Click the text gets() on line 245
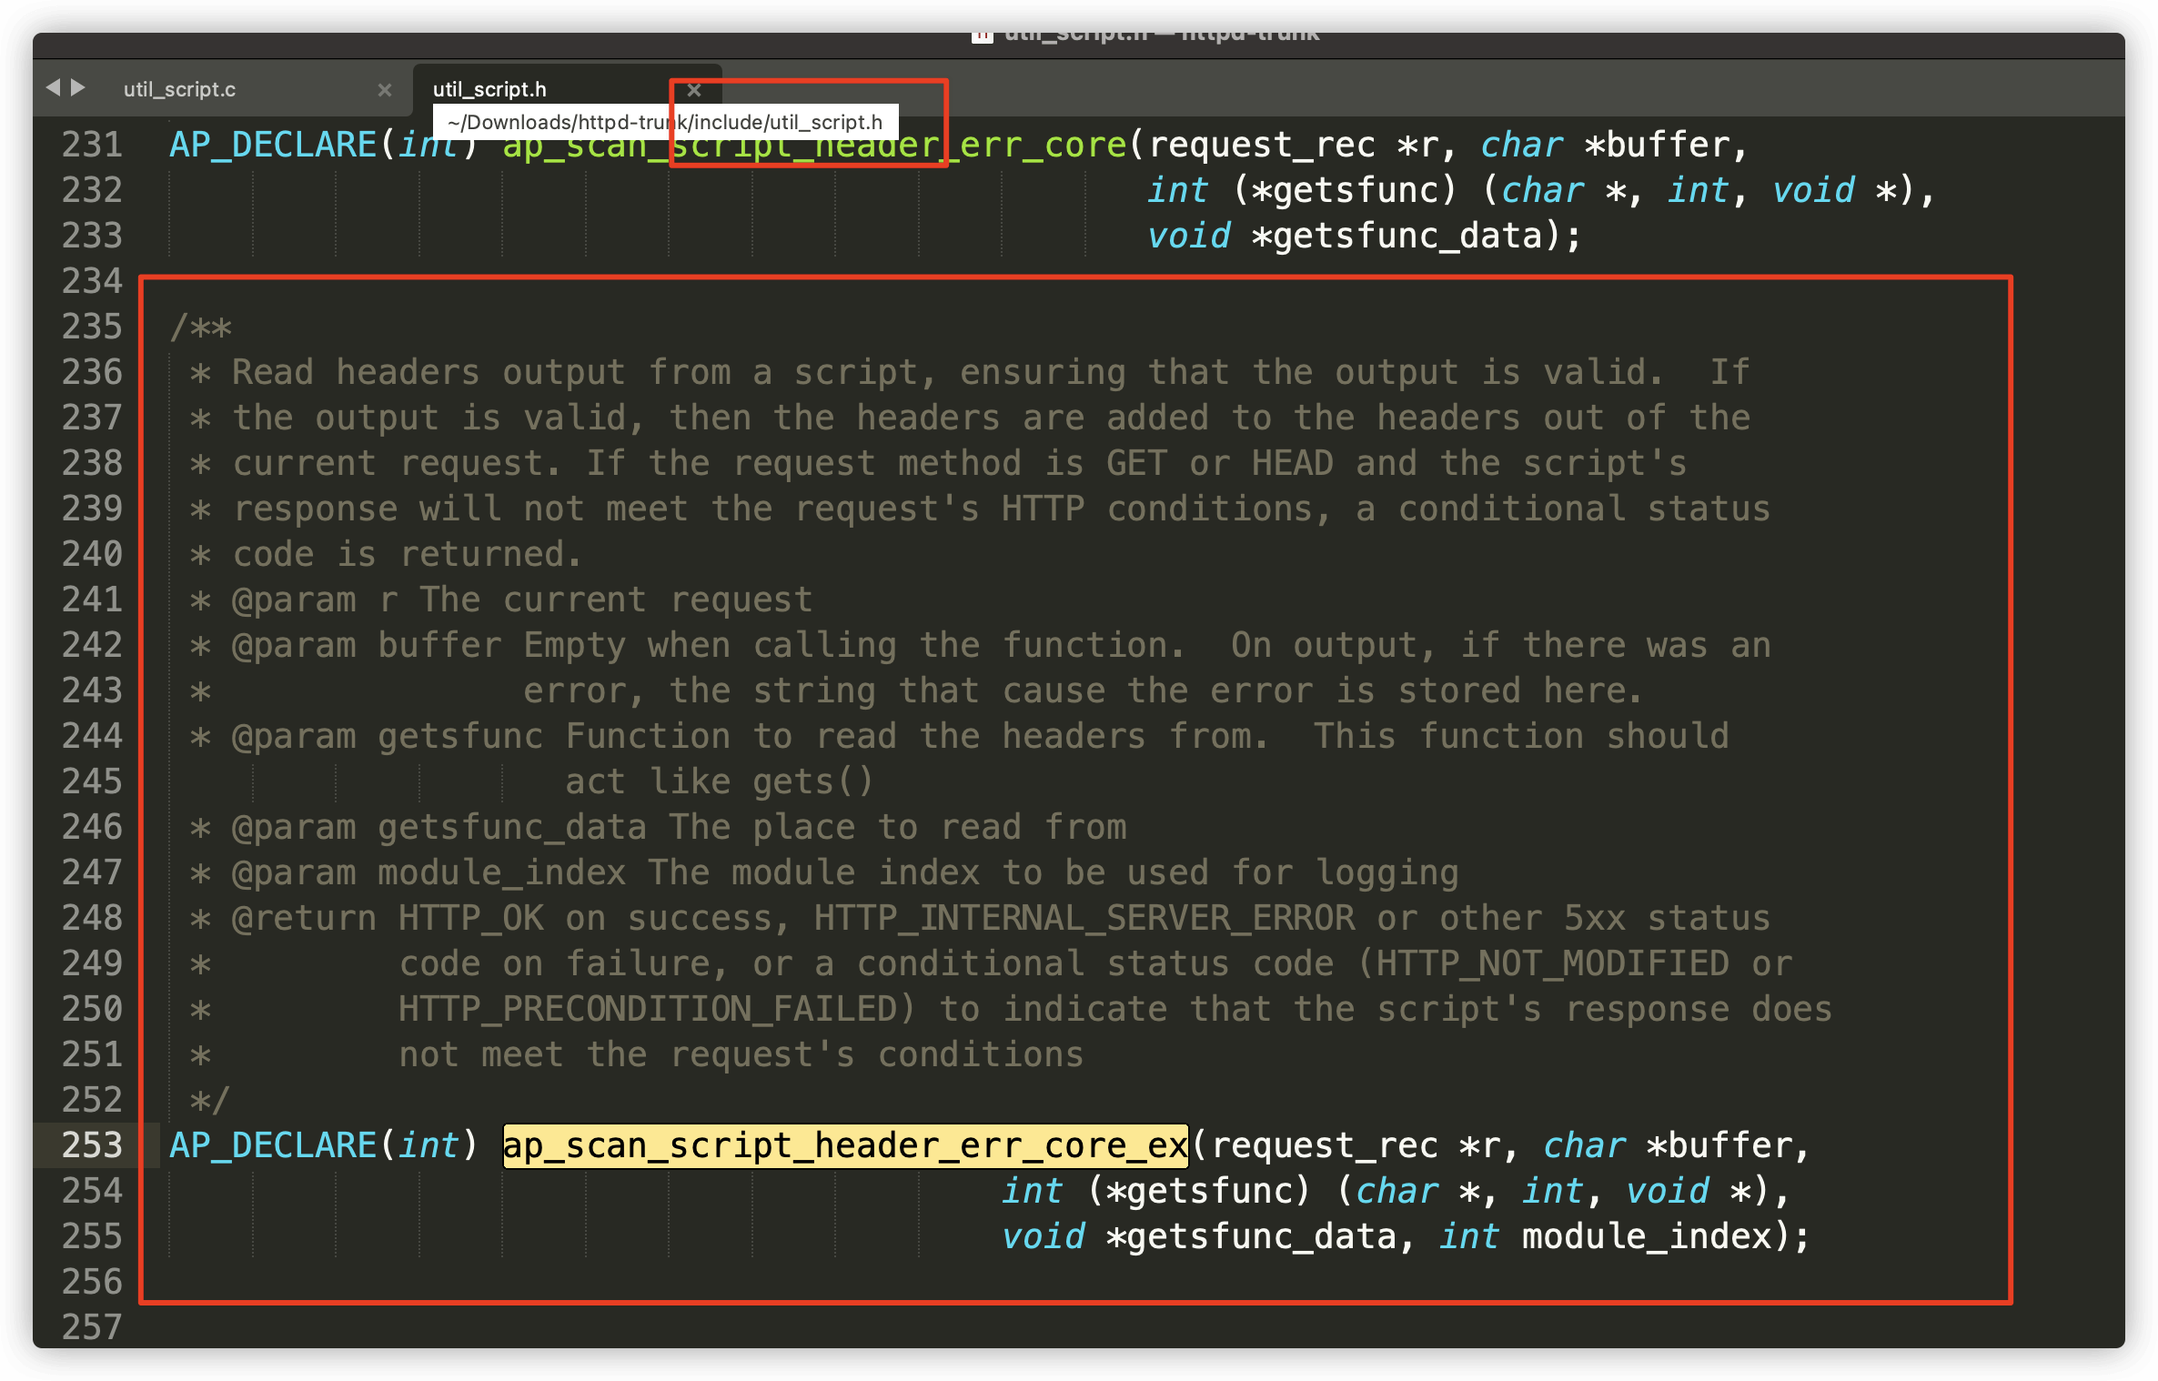 812,781
